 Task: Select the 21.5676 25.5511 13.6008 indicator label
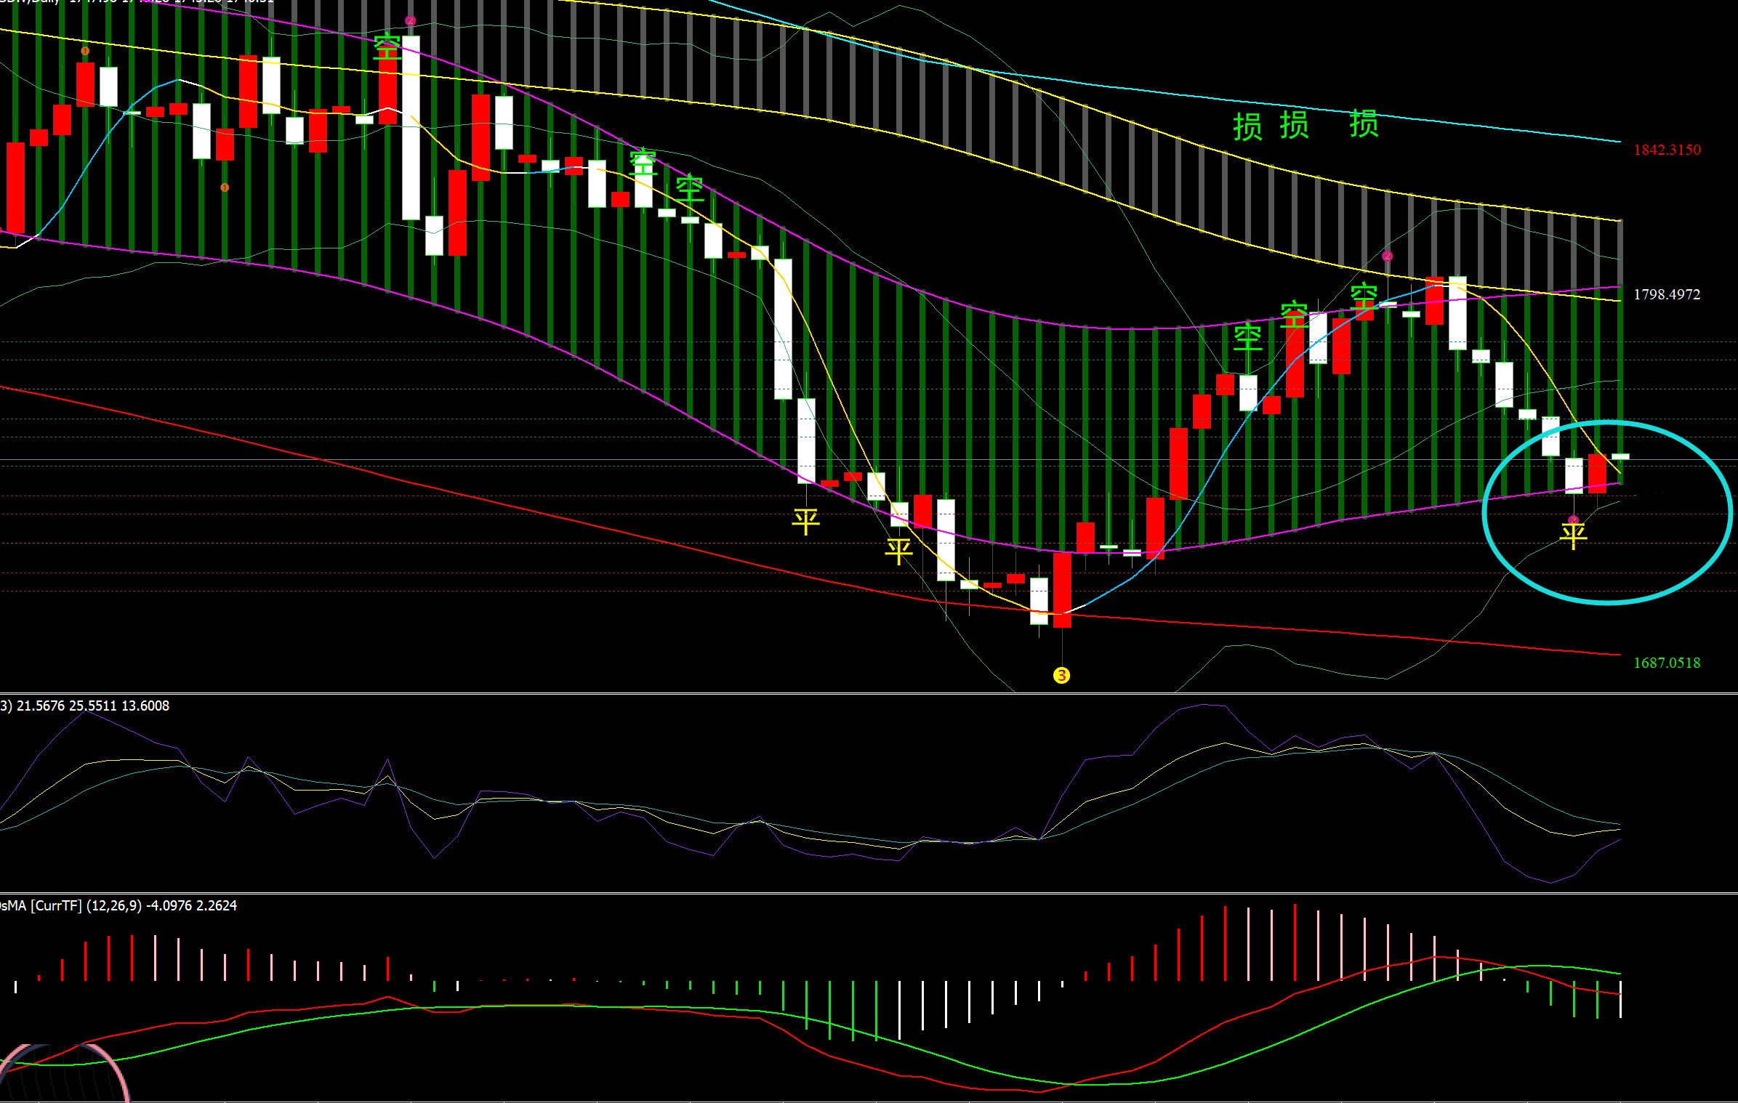[x=86, y=706]
